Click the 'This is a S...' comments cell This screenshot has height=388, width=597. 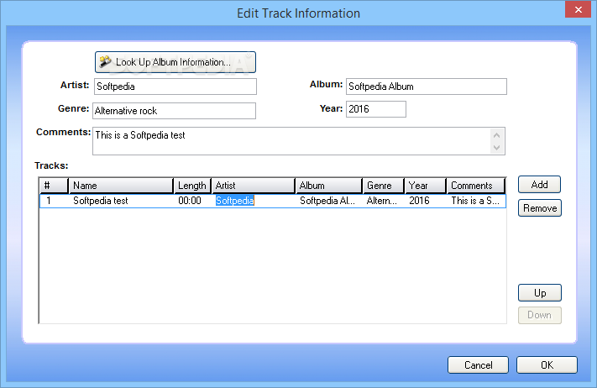(x=475, y=201)
